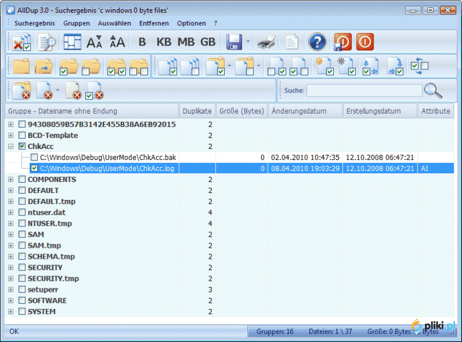Screen dimensions: 462x342
Task: Show sizes in bytes with B button
Action: (142, 42)
